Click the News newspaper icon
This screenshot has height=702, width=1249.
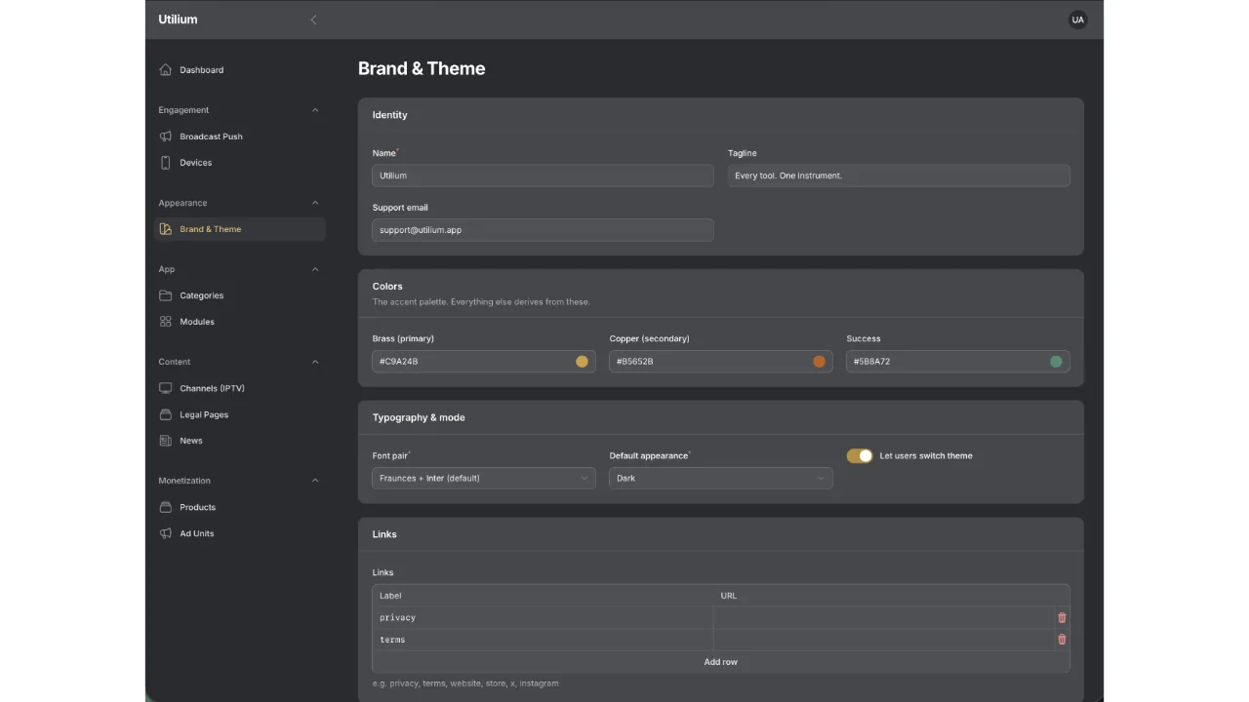point(165,441)
